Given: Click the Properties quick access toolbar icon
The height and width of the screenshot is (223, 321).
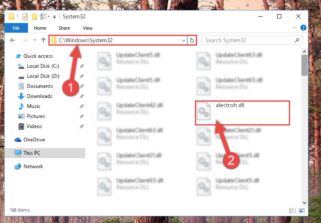Looking at the screenshot, I should 25,17.
